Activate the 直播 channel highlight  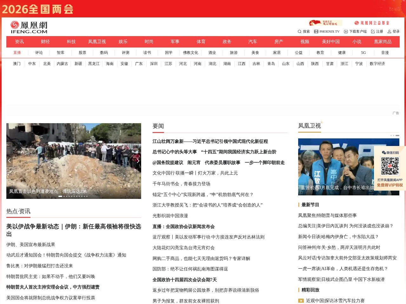coord(17,53)
